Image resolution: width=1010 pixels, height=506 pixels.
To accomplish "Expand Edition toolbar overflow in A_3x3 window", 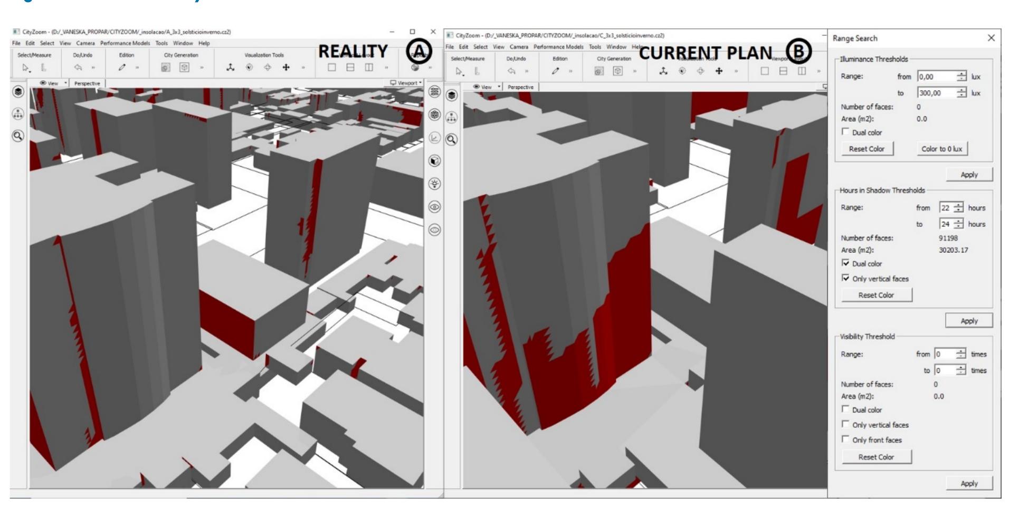I will point(137,68).
